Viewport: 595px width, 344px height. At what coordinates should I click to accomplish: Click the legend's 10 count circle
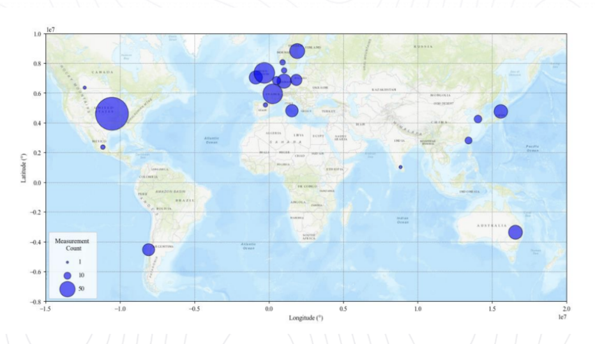pyautogui.click(x=68, y=274)
